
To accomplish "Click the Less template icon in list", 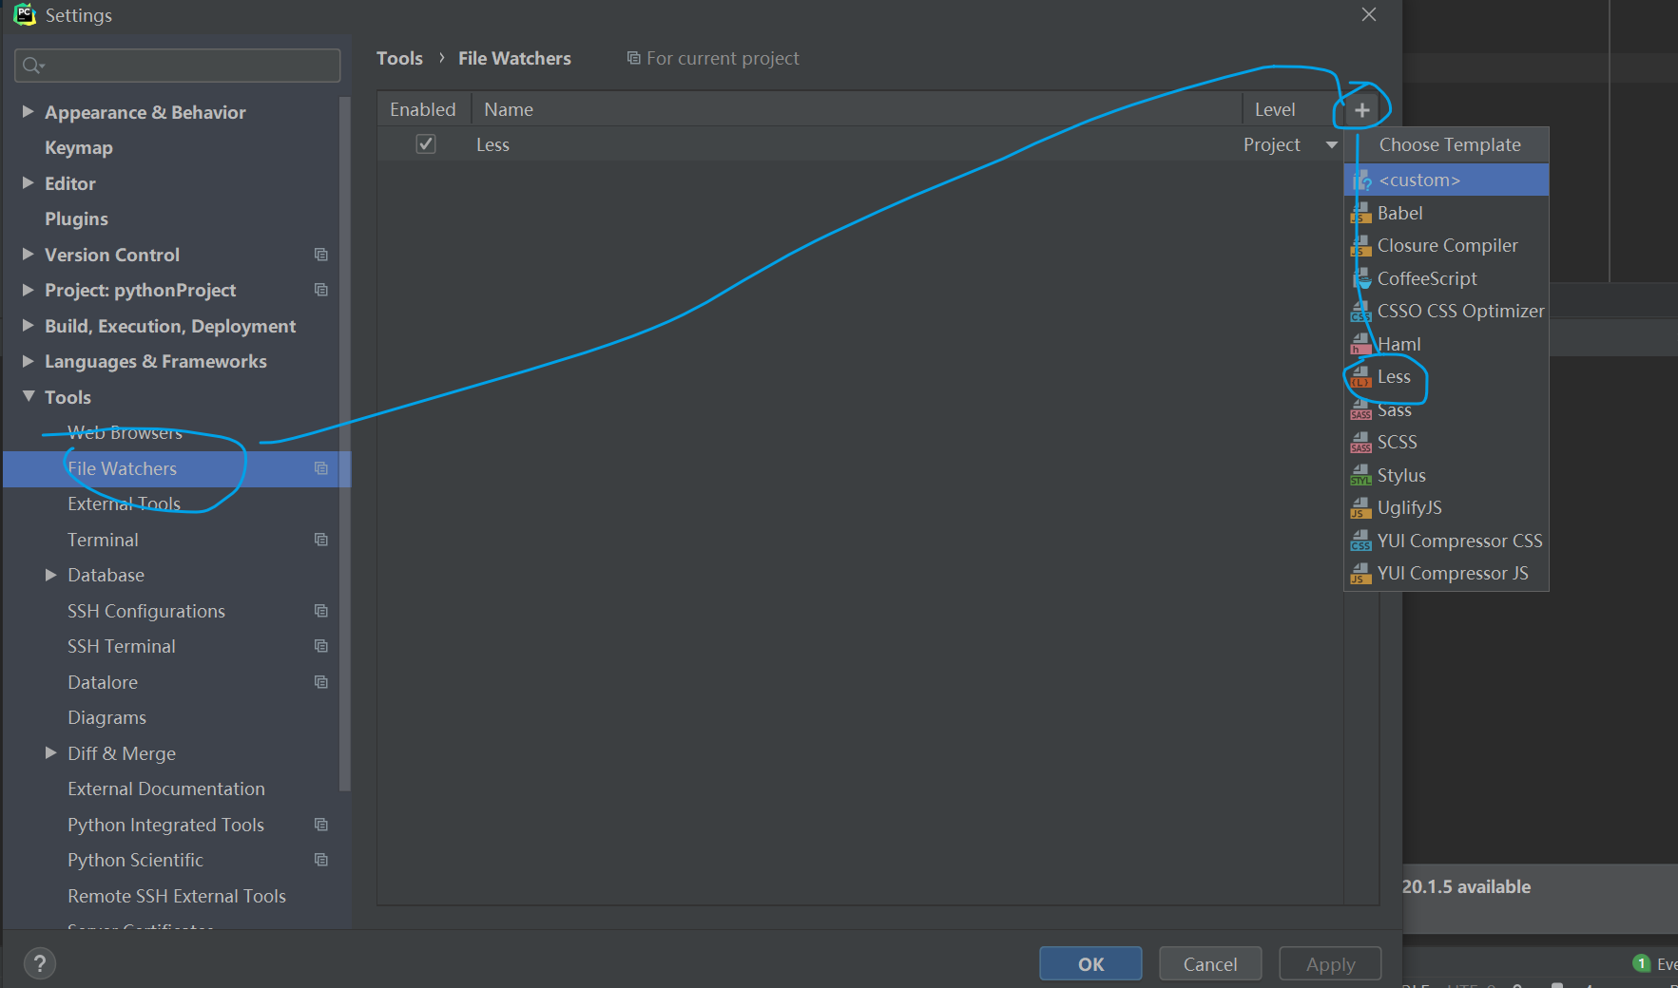I will point(1361,377).
